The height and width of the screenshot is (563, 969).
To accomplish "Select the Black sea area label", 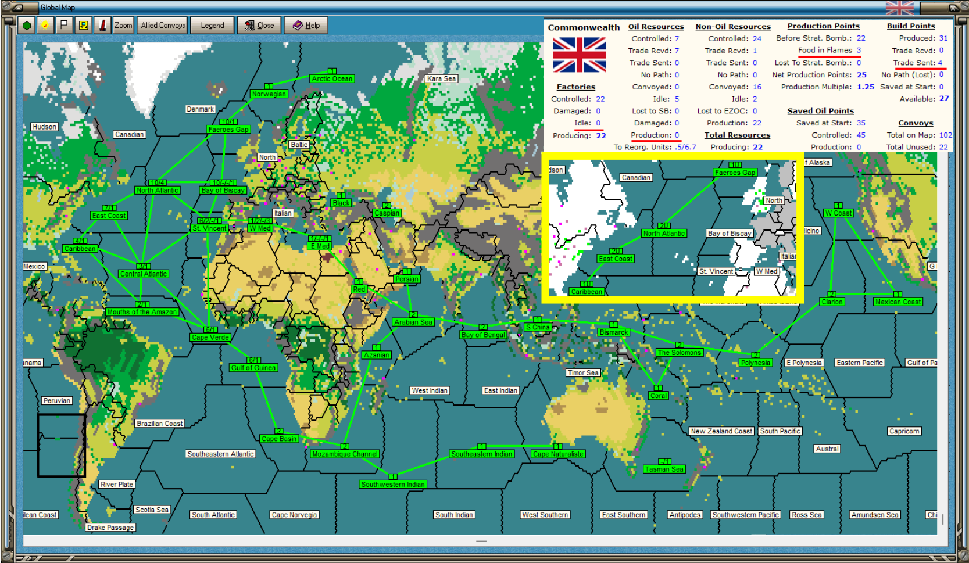I will point(341,203).
